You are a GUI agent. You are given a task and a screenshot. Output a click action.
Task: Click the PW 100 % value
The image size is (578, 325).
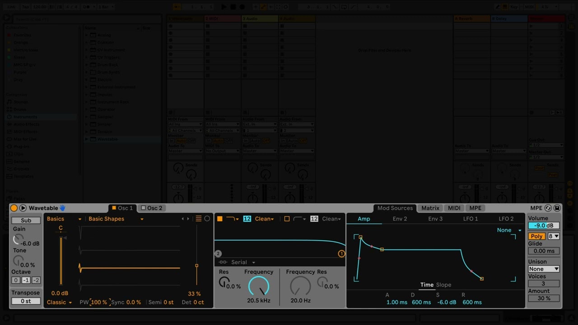[x=99, y=302]
